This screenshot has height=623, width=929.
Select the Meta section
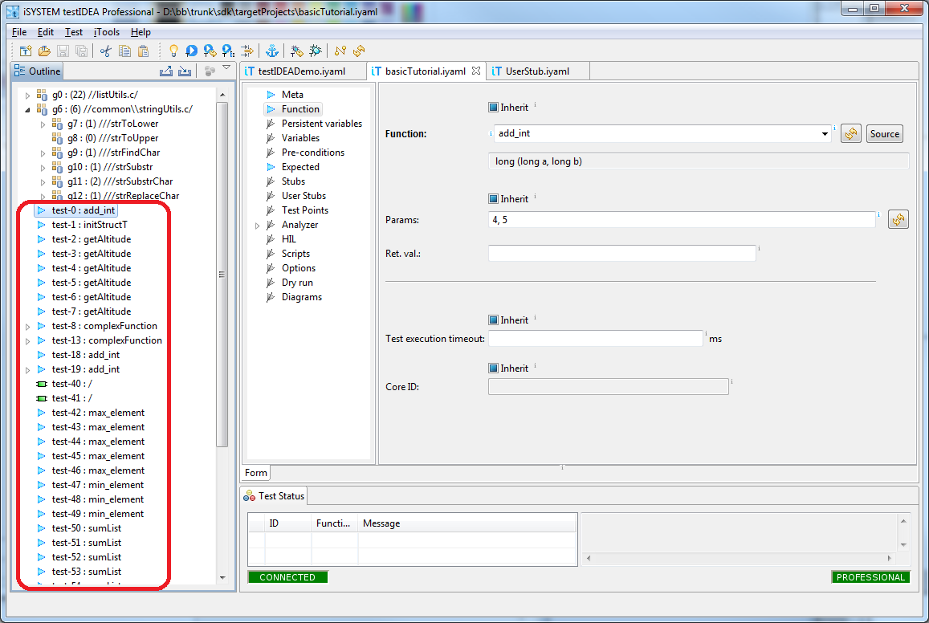(292, 95)
